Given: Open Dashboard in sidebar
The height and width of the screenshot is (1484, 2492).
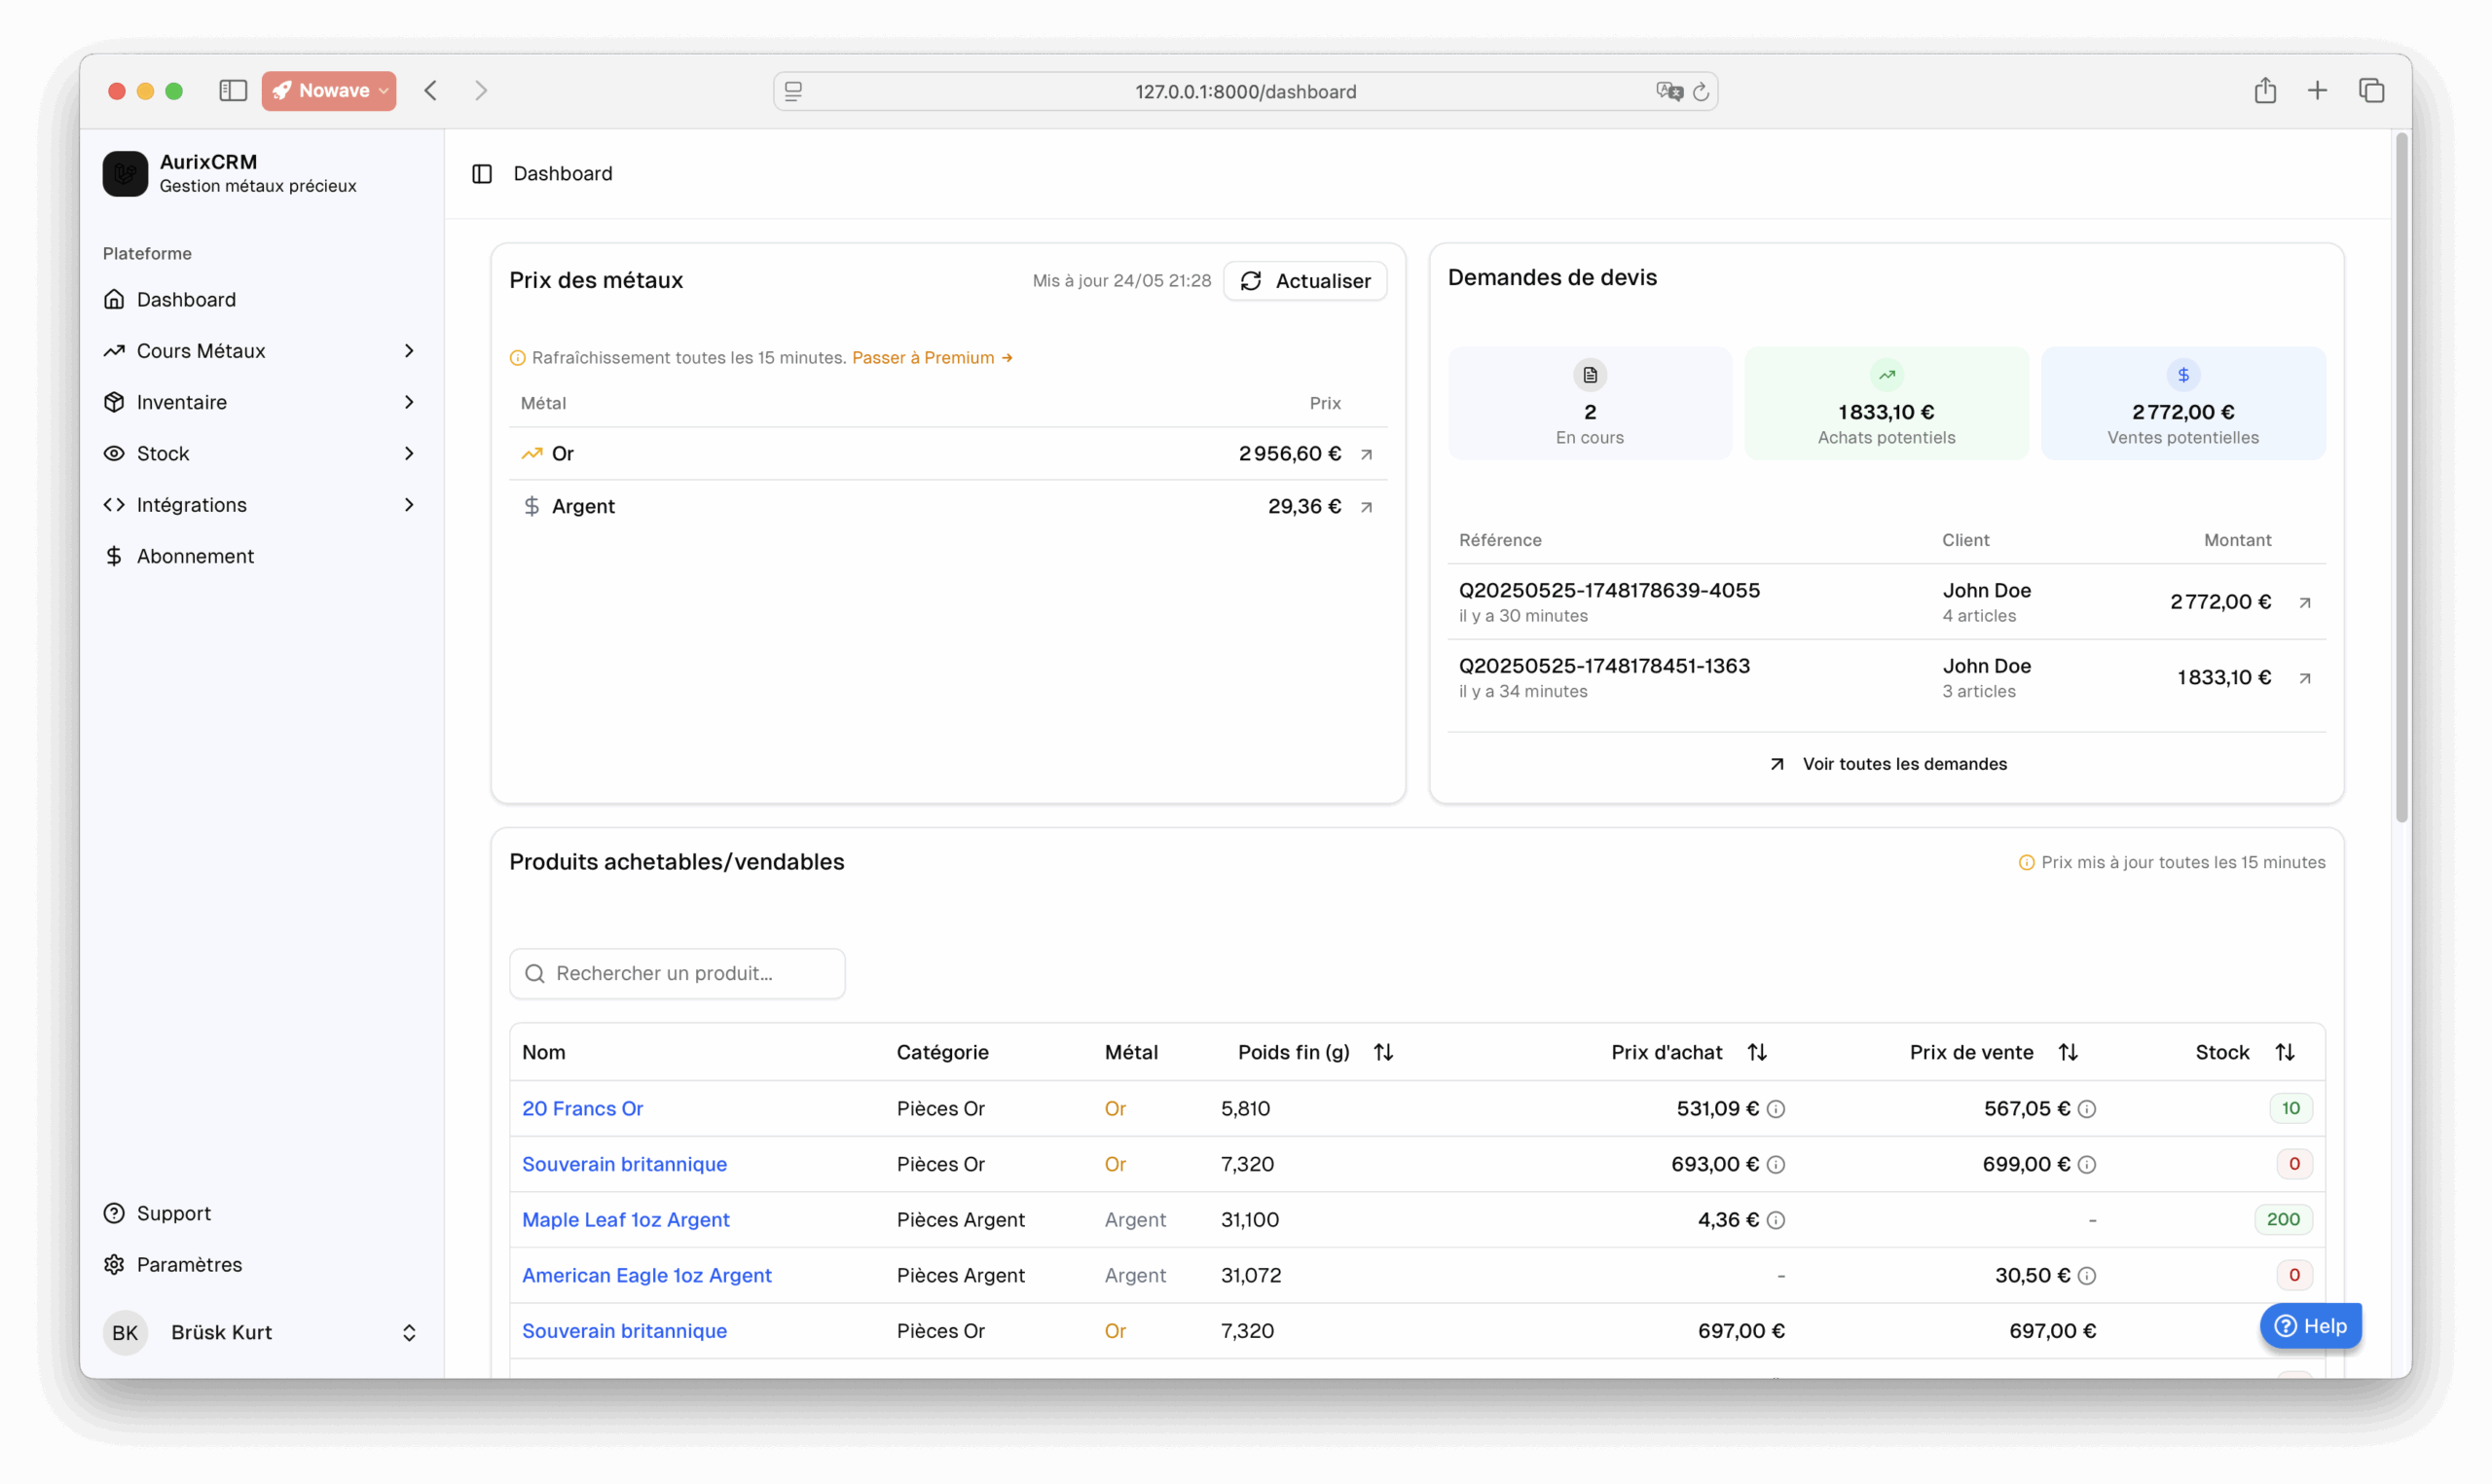Looking at the screenshot, I should pyautogui.click(x=261, y=300).
